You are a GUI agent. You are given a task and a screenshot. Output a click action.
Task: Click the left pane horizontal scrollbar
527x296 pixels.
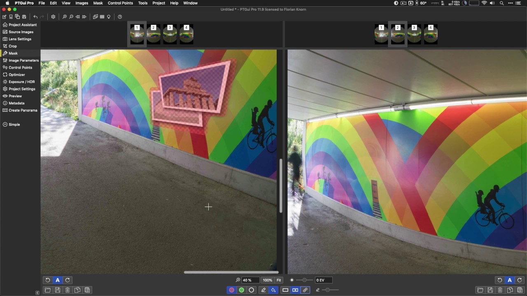click(231, 272)
